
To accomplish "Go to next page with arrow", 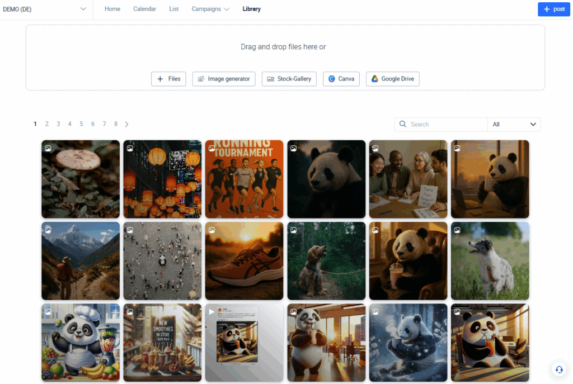I will coord(127,124).
